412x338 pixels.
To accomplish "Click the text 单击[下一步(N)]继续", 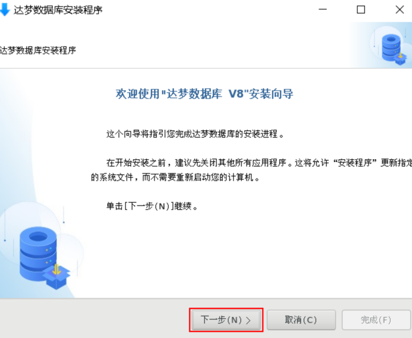I will (152, 206).
